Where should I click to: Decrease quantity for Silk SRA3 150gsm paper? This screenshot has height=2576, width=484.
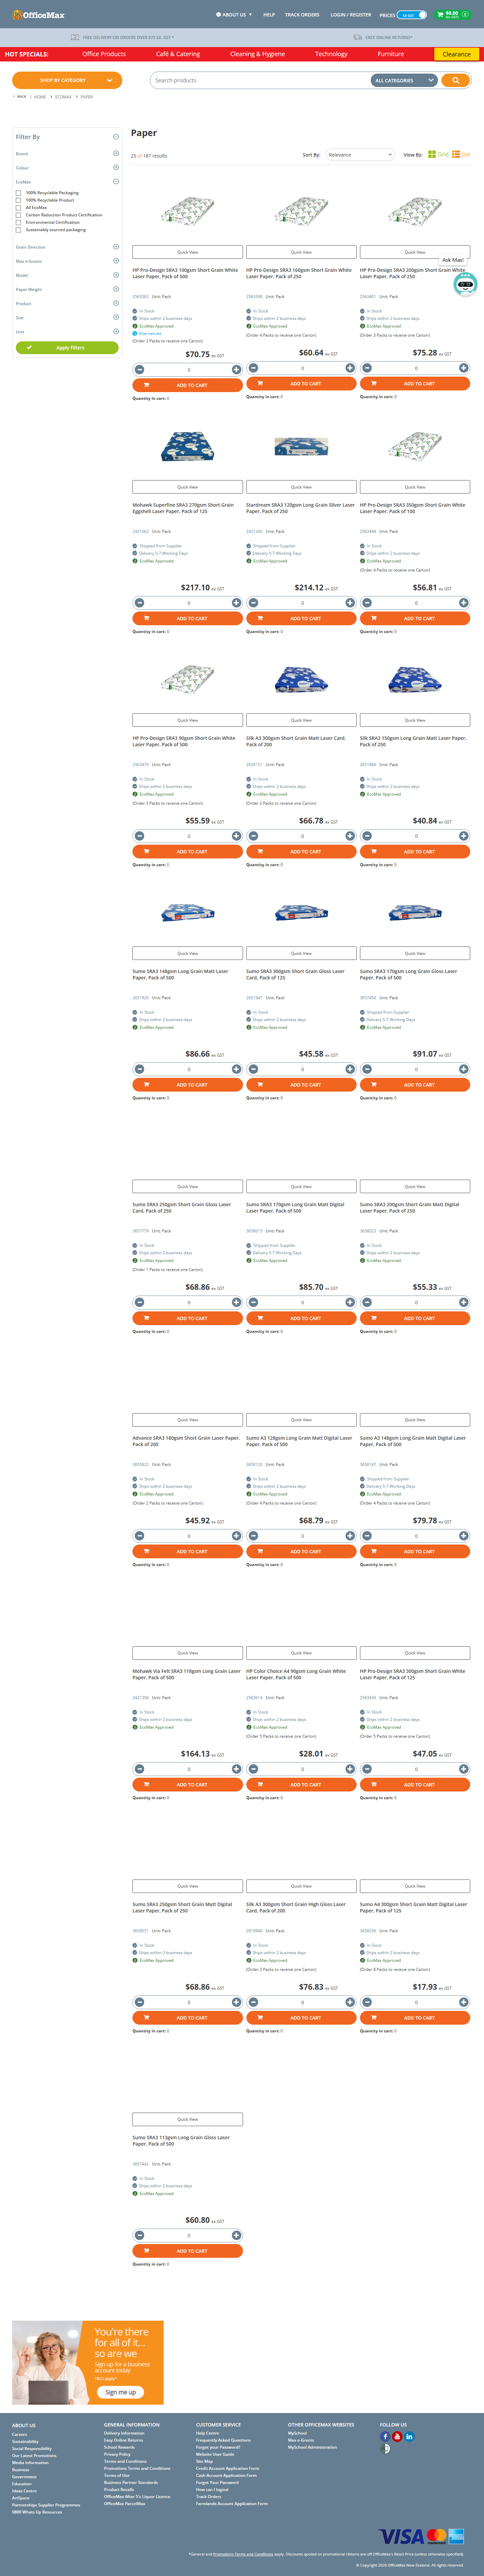(x=367, y=836)
